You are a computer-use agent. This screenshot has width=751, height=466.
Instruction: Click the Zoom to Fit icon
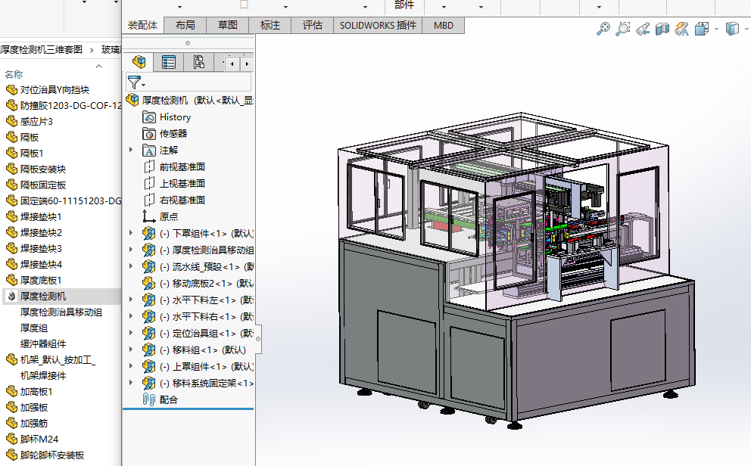603,29
